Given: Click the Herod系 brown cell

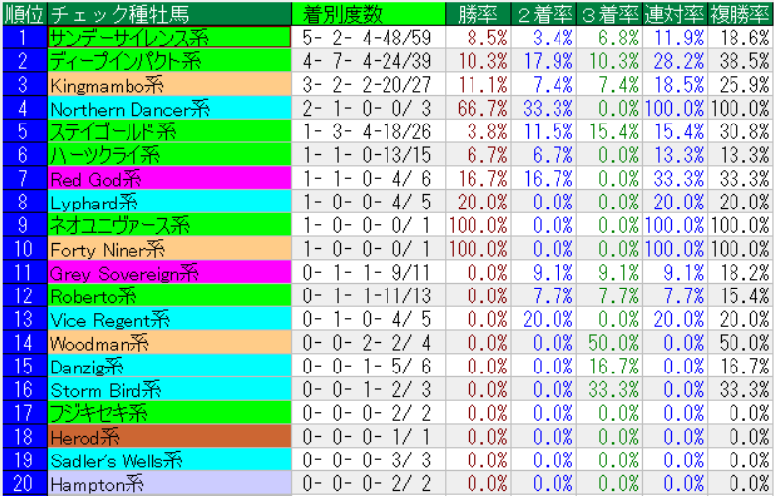Looking at the screenshot, I should point(170,436).
